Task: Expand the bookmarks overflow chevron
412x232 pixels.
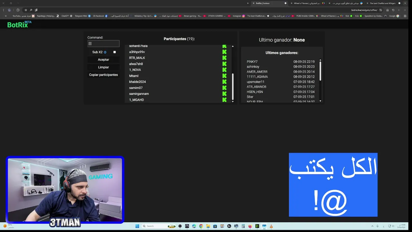Action: (x=6, y=16)
